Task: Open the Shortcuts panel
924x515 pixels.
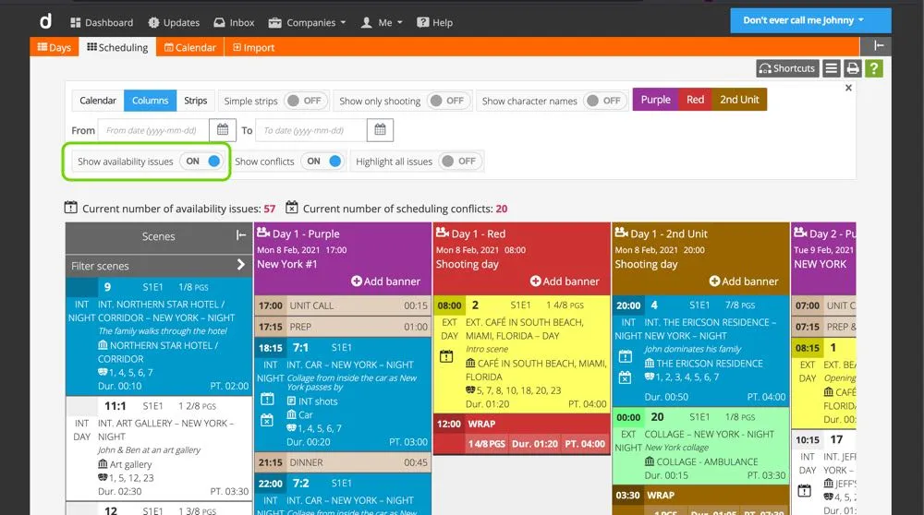Action: click(x=787, y=68)
